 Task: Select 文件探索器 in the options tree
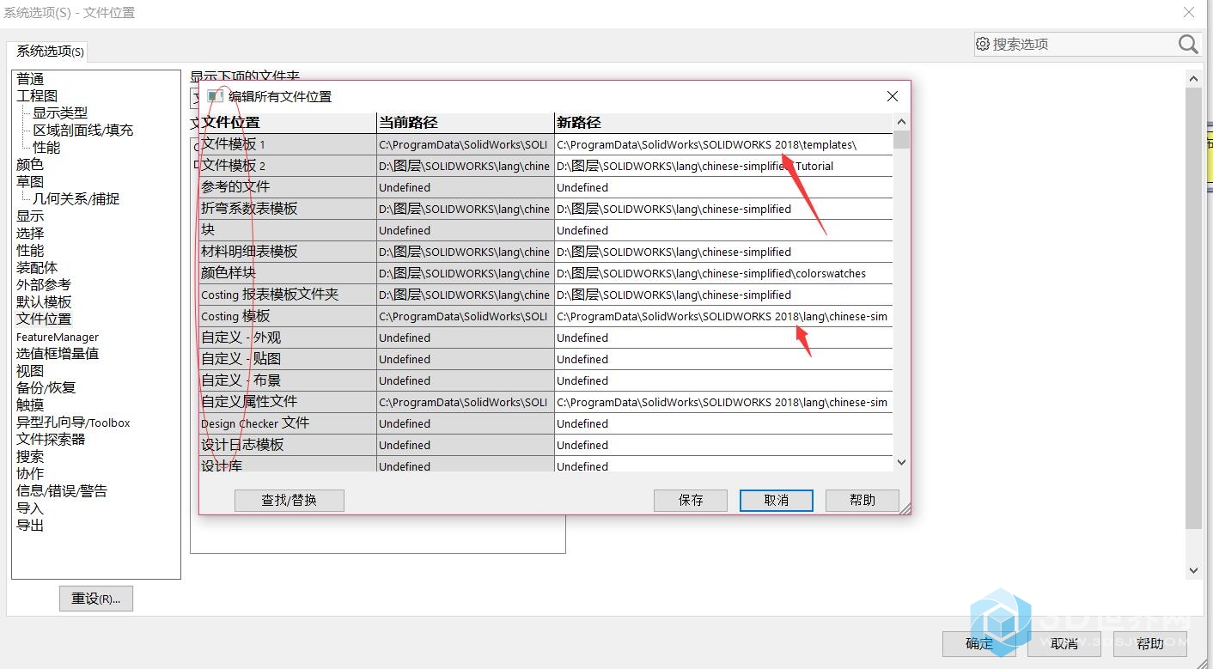(51, 440)
